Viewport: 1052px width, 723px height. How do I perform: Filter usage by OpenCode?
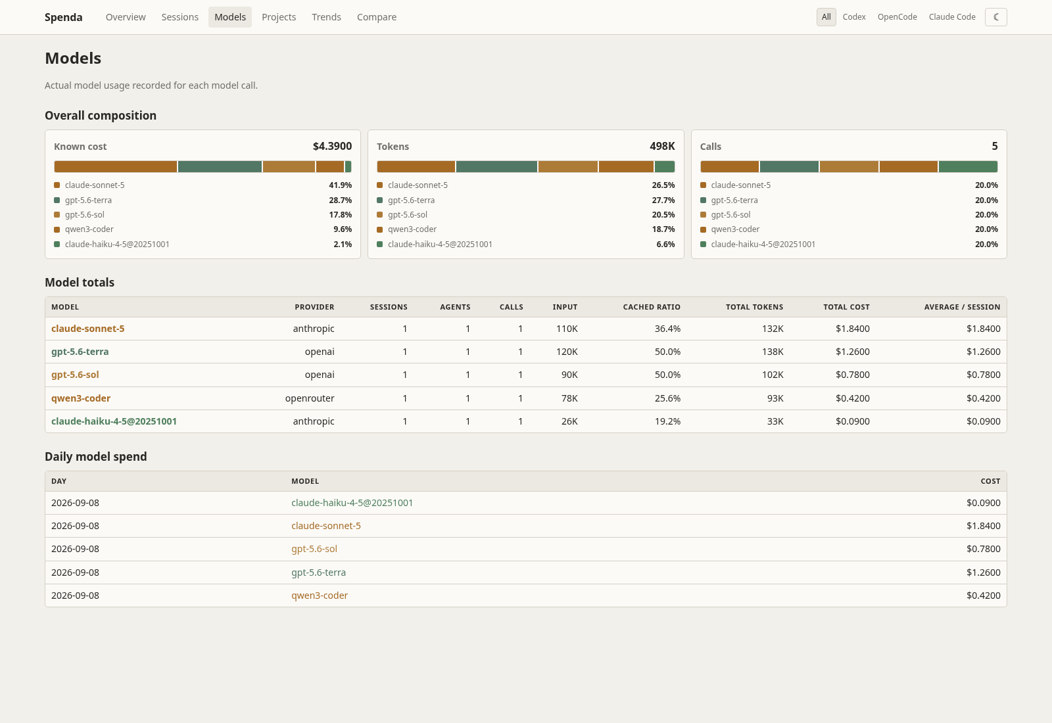[x=897, y=17]
